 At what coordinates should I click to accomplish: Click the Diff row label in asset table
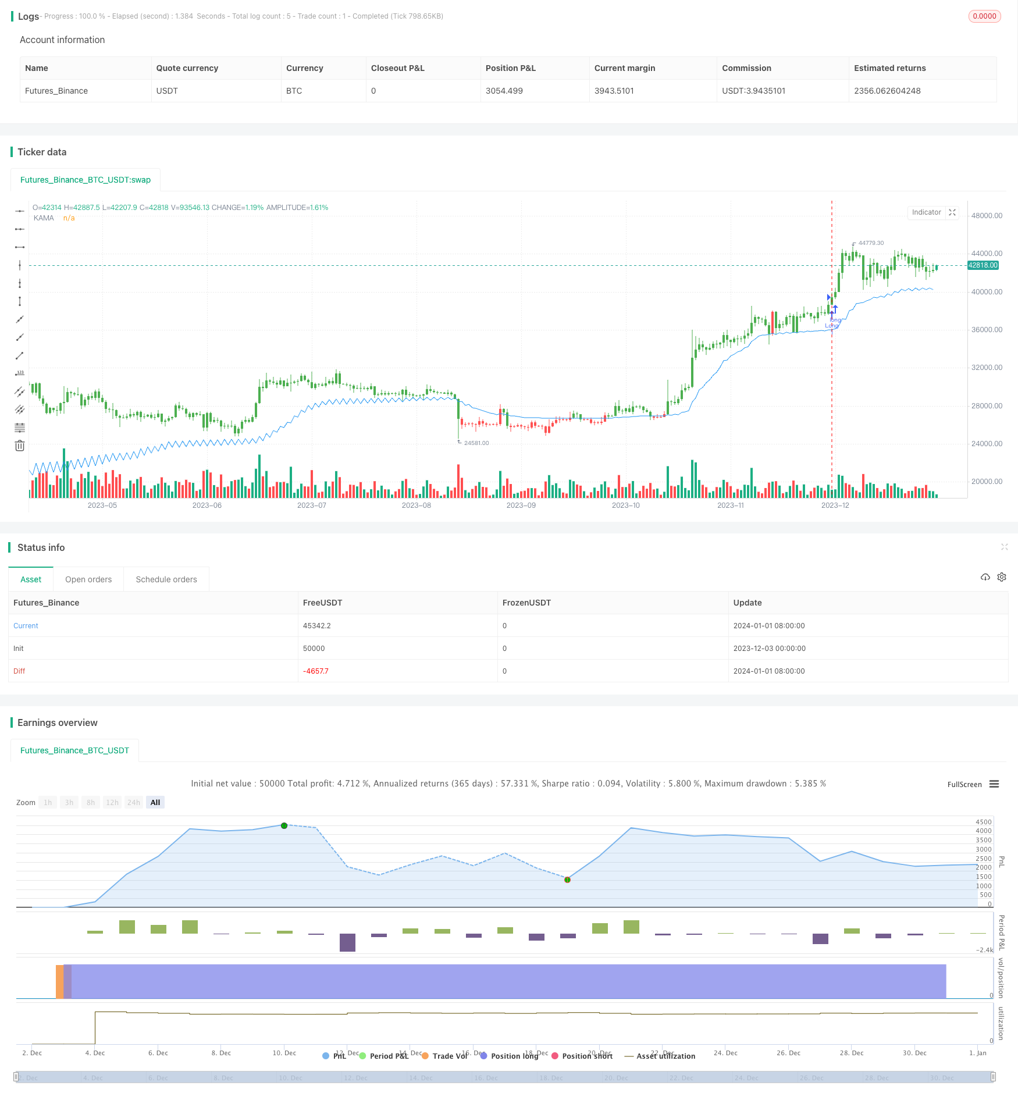[x=19, y=671]
